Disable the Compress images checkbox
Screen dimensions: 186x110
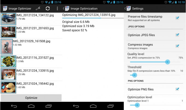[x=177, y=46]
